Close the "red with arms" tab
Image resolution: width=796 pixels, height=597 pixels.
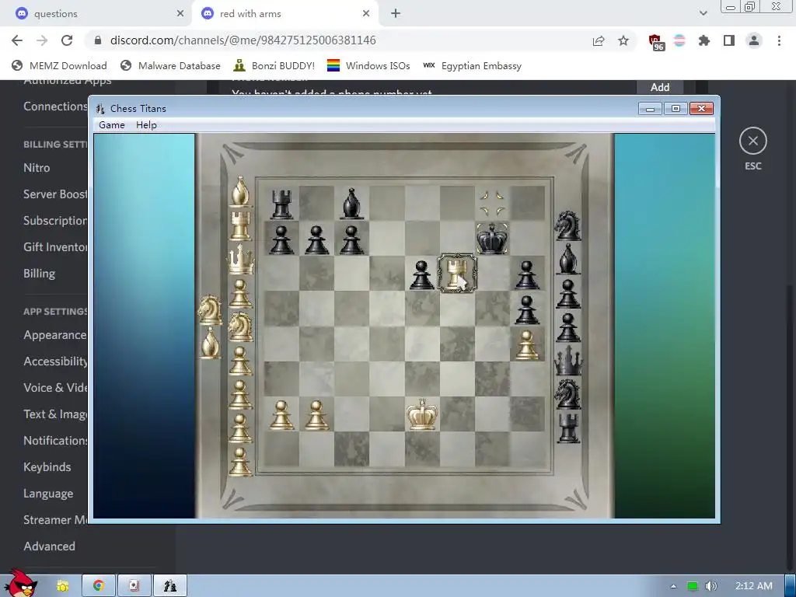pos(366,14)
